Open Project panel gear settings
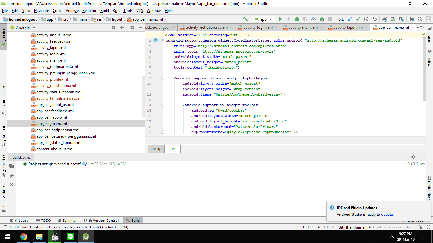The width and height of the screenshot is (433, 243). point(132,28)
